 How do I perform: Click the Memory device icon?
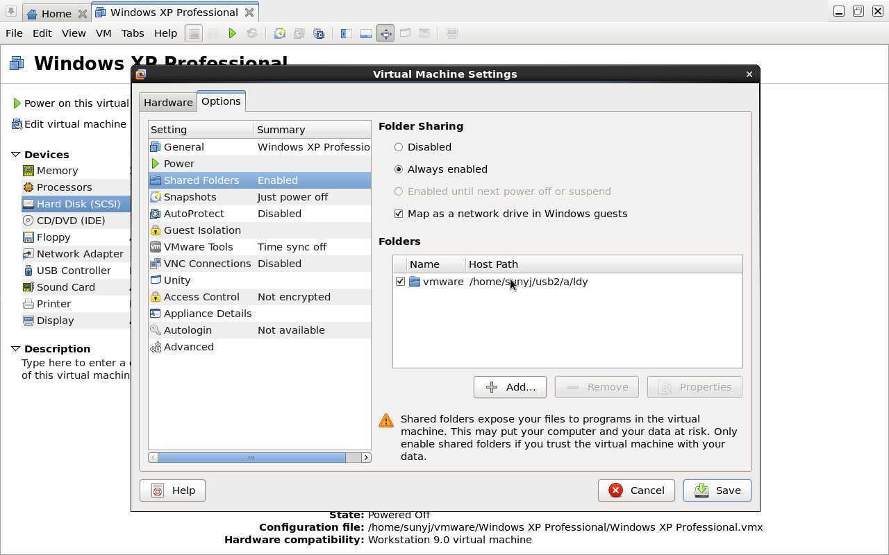(x=28, y=171)
